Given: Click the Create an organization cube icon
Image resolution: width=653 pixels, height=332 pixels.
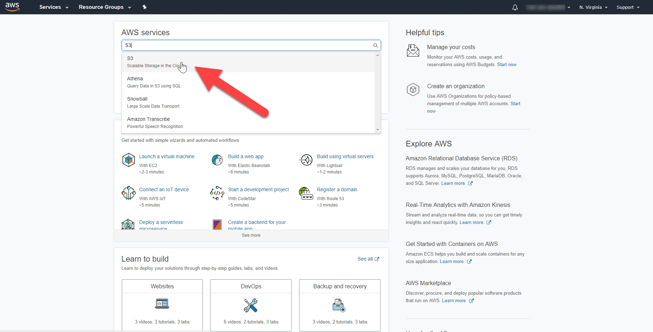Looking at the screenshot, I should pyautogui.click(x=413, y=90).
